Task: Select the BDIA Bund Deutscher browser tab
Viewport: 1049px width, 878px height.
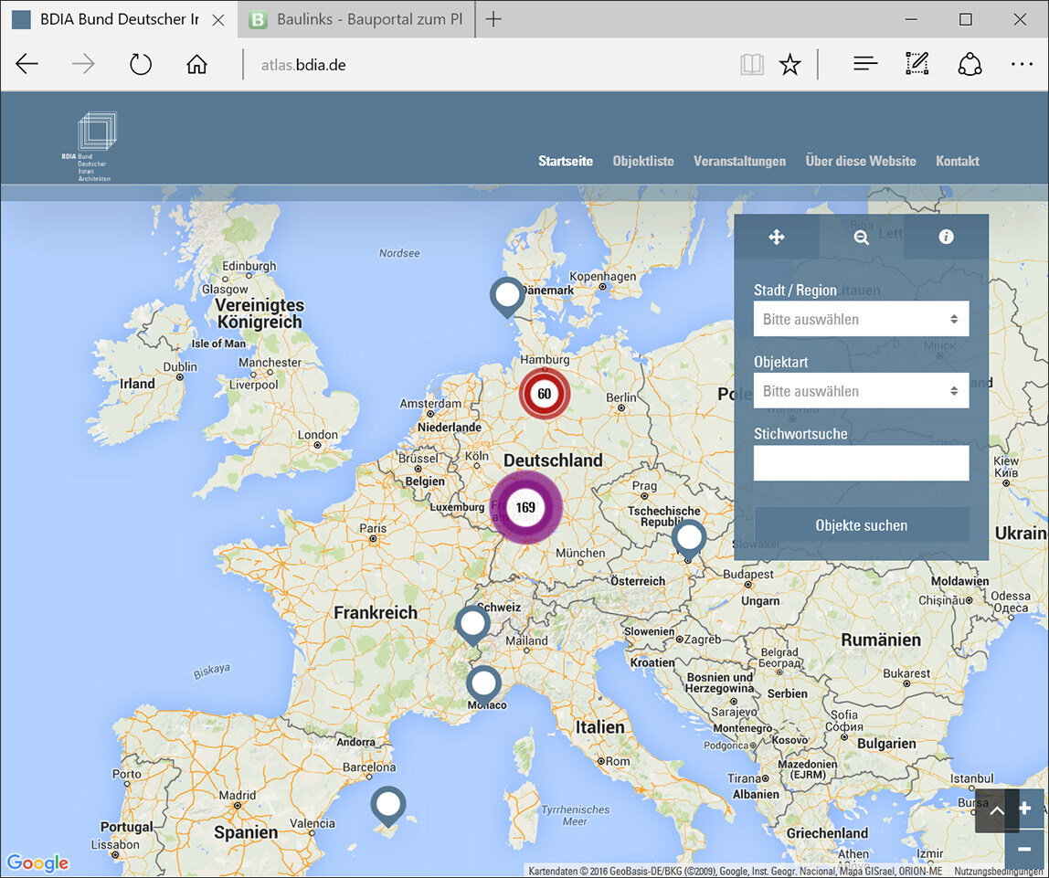Action: pos(119,19)
